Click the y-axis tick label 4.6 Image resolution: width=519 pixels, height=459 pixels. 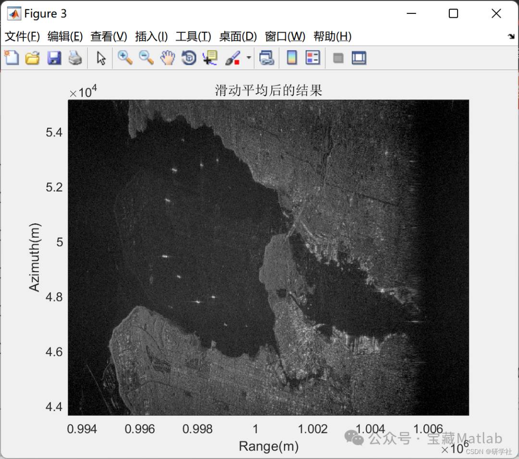(54, 352)
